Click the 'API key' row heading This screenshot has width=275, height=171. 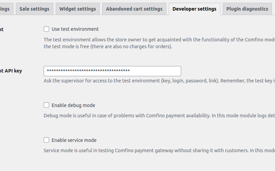(x=11, y=71)
